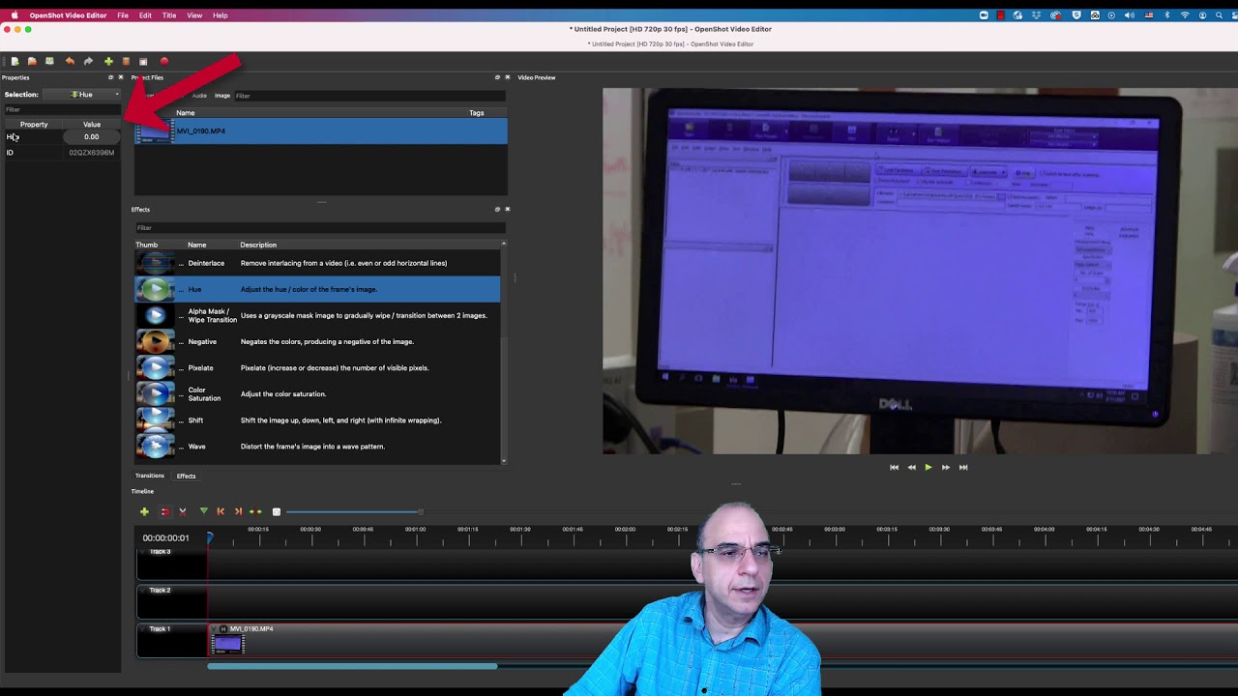Click the Play button under video preview
The image size is (1238, 696).
point(928,467)
